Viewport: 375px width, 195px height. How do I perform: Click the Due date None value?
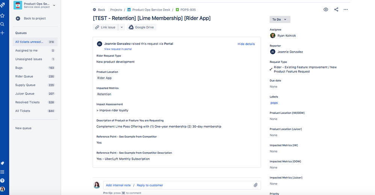click(273, 87)
